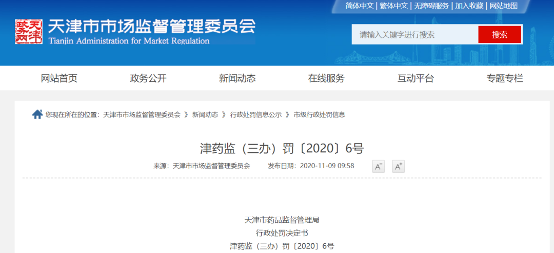Open the 新闻动态 navigation menu

coord(237,79)
